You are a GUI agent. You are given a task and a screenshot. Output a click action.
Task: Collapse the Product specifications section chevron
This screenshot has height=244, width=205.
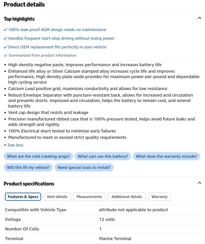199,183
